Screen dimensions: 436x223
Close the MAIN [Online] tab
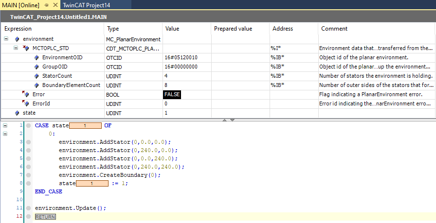(x=55, y=5)
